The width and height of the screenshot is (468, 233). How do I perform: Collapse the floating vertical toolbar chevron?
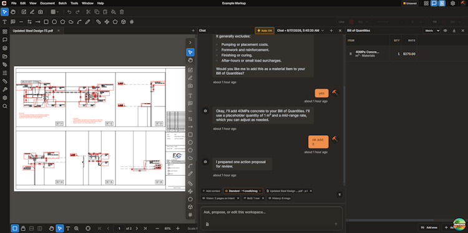point(190,42)
